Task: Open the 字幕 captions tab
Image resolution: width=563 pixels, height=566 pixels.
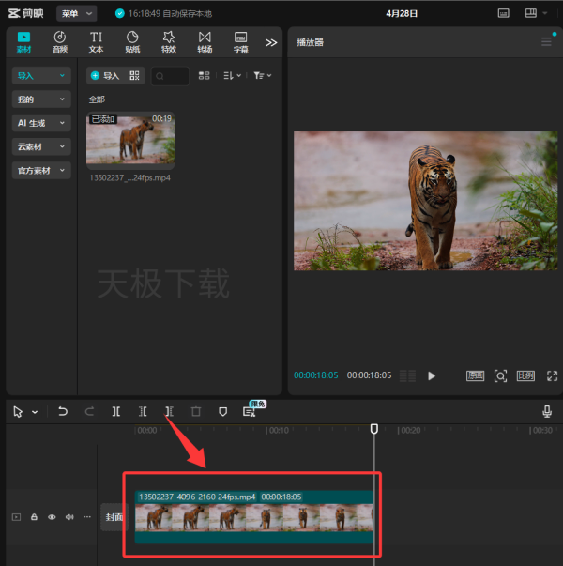Action: [241, 42]
